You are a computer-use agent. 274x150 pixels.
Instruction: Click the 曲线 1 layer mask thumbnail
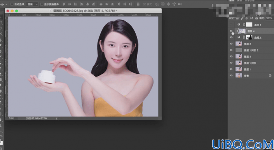tap(249, 37)
